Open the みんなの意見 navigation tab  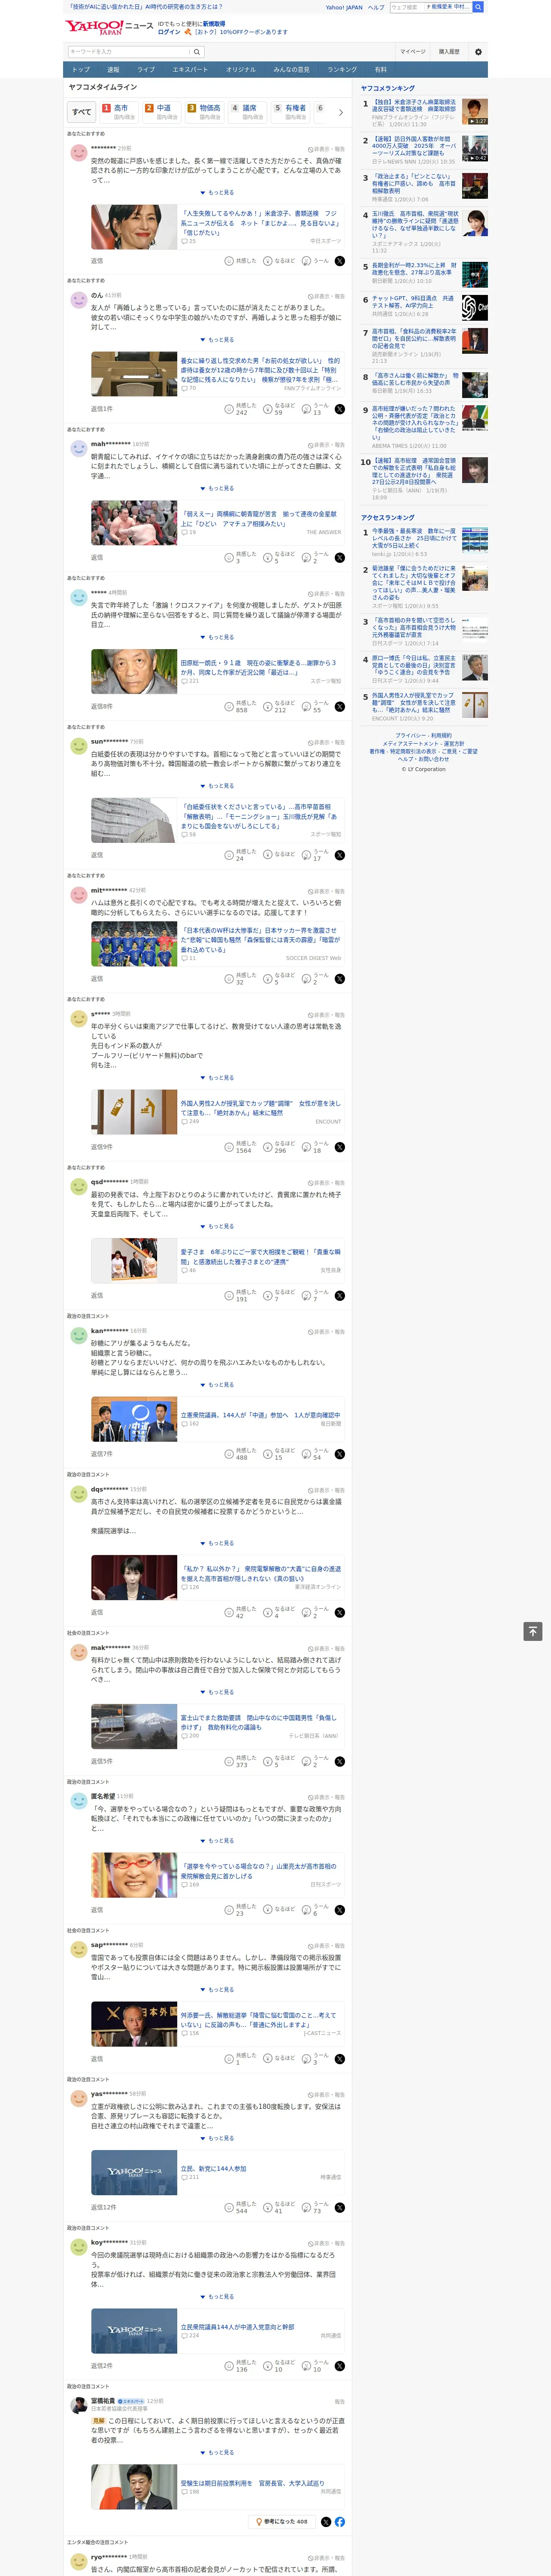coord(291,70)
